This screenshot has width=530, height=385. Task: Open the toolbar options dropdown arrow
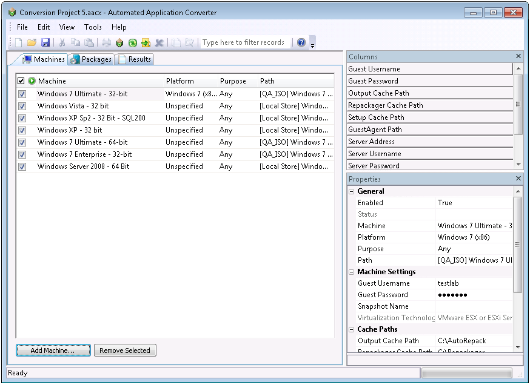click(312, 45)
